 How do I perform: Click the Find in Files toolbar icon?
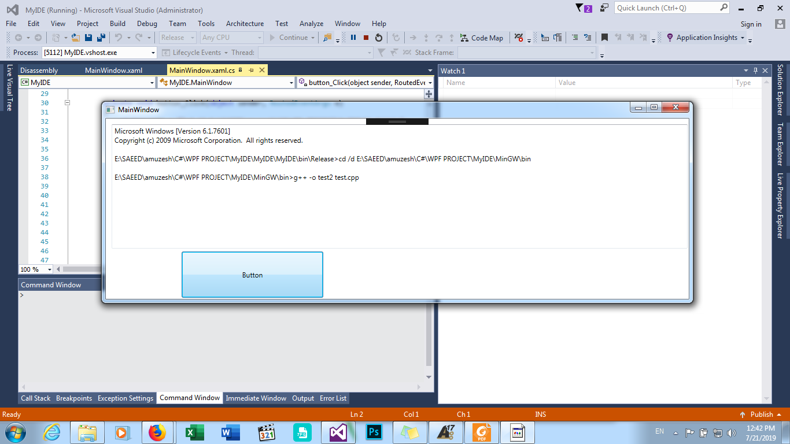(327, 38)
